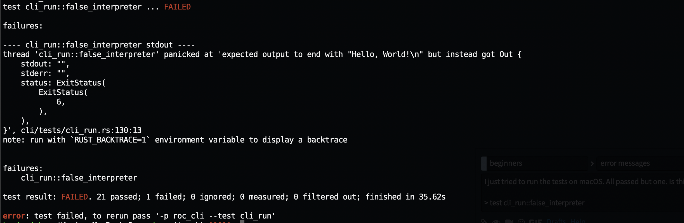Click the rerun command '-p roc_cli --test cli_run'

click(x=215, y=216)
